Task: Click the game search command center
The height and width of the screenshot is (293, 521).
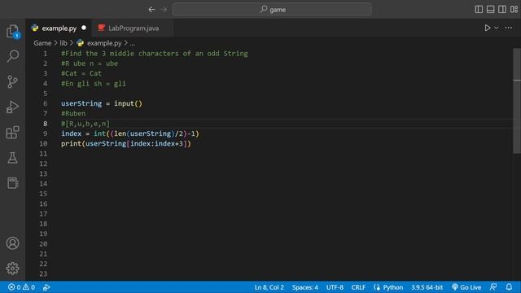Action: (x=272, y=9)
